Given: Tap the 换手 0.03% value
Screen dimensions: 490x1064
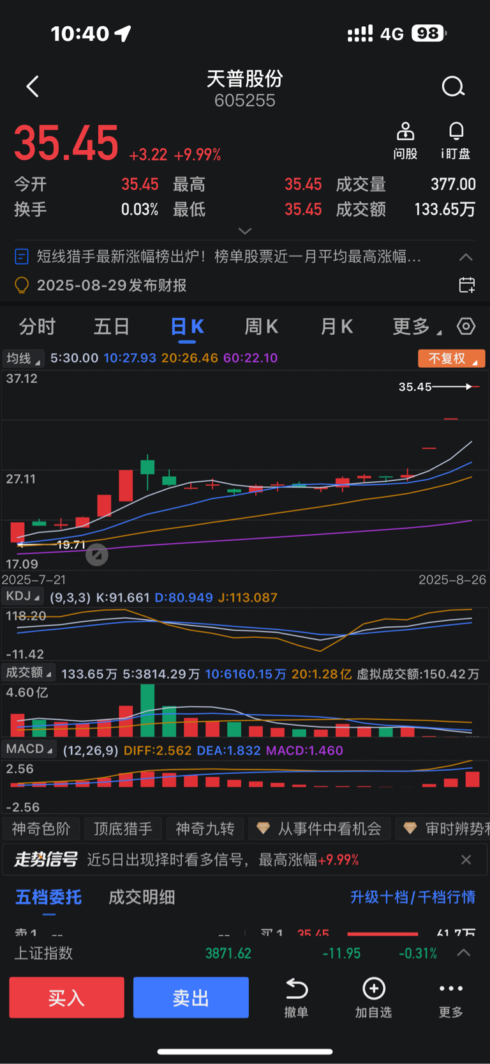Looking at the screenshot, I should pos(140,209).
